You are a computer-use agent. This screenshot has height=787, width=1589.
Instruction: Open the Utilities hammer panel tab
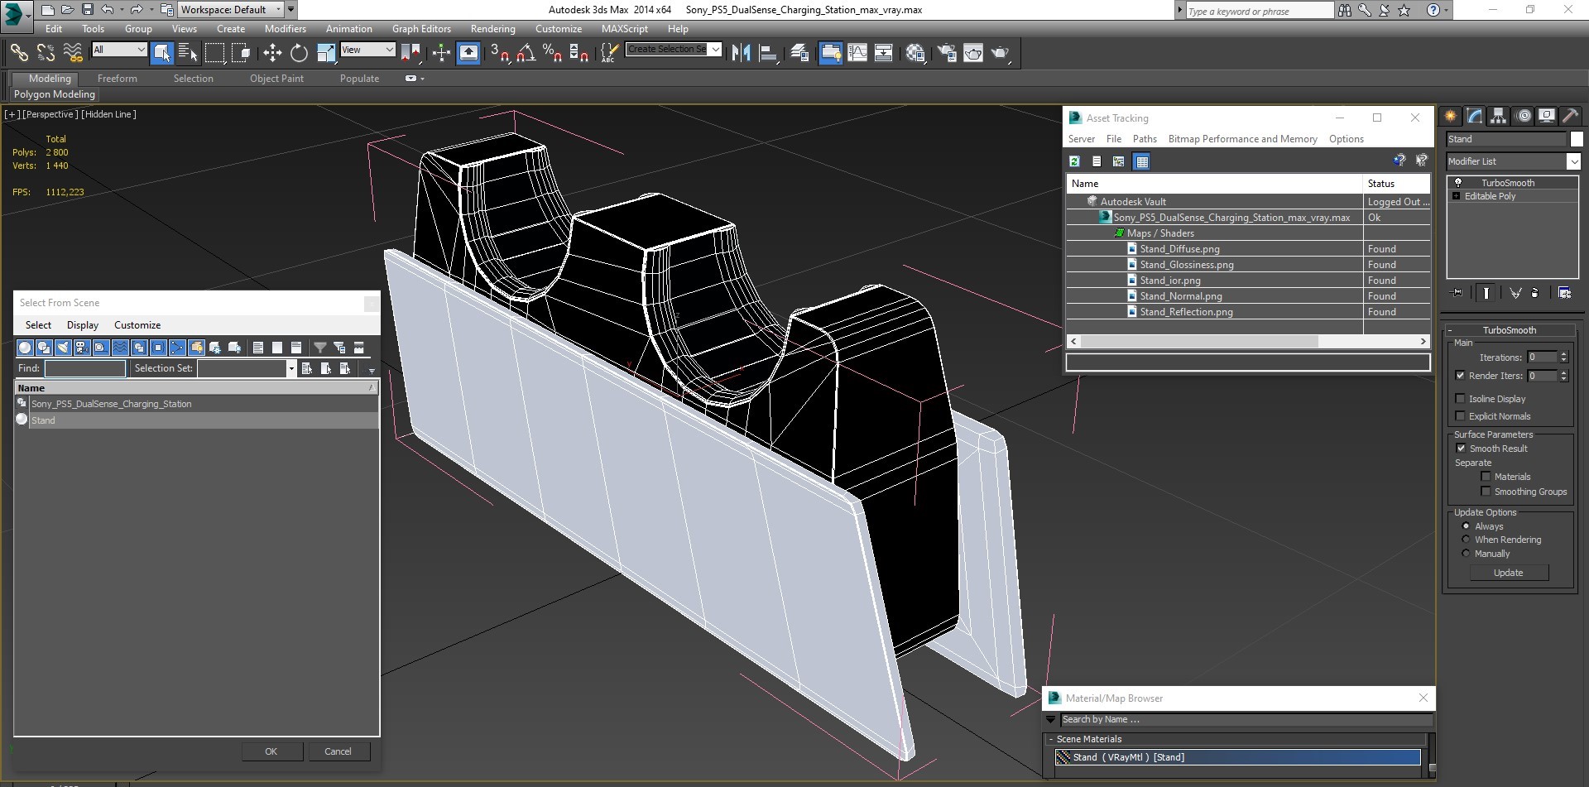(x=1570, y=117)
